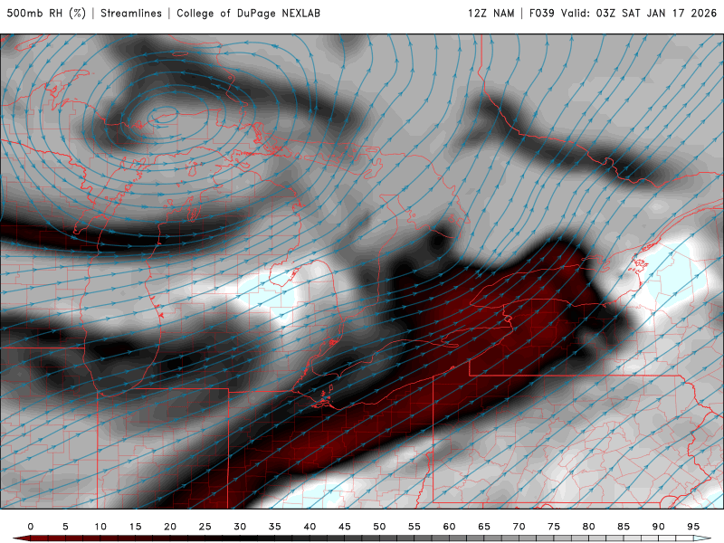
Task: Click the "60" legend number
Action: [449, 527]
